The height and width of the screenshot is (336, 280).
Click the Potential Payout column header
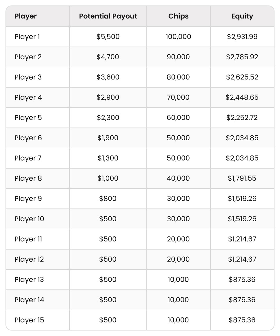tap(108, 16)
